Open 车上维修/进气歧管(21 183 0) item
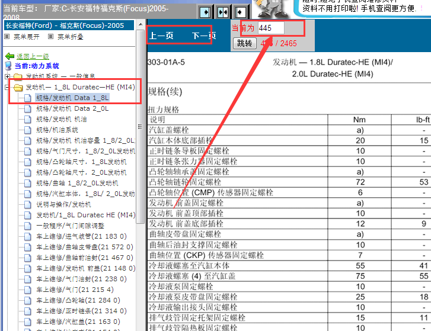This screenshot has height=331, width=431. pos(81,237)
